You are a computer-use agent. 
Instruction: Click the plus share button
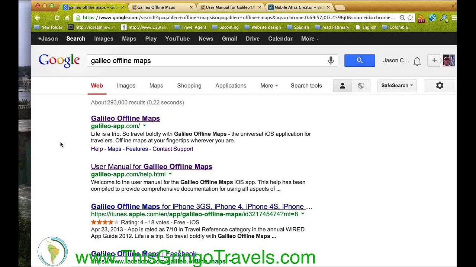[x=434, y=60]
